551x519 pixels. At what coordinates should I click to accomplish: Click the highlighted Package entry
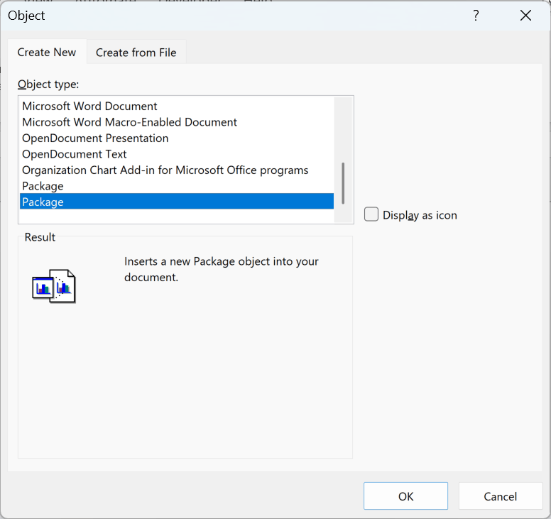pyautogui.click(x=176, y=202)
